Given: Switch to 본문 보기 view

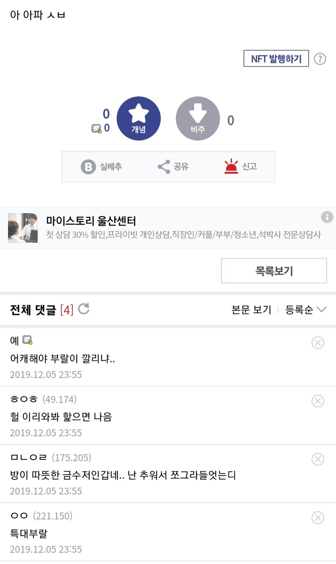Looking at the screenshot, I should point(251,309).
